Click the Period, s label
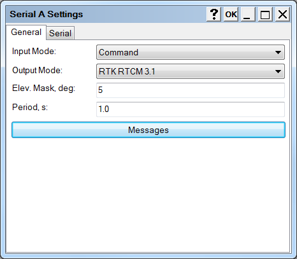Screen dimensions: 297x259 click(30, 108)
